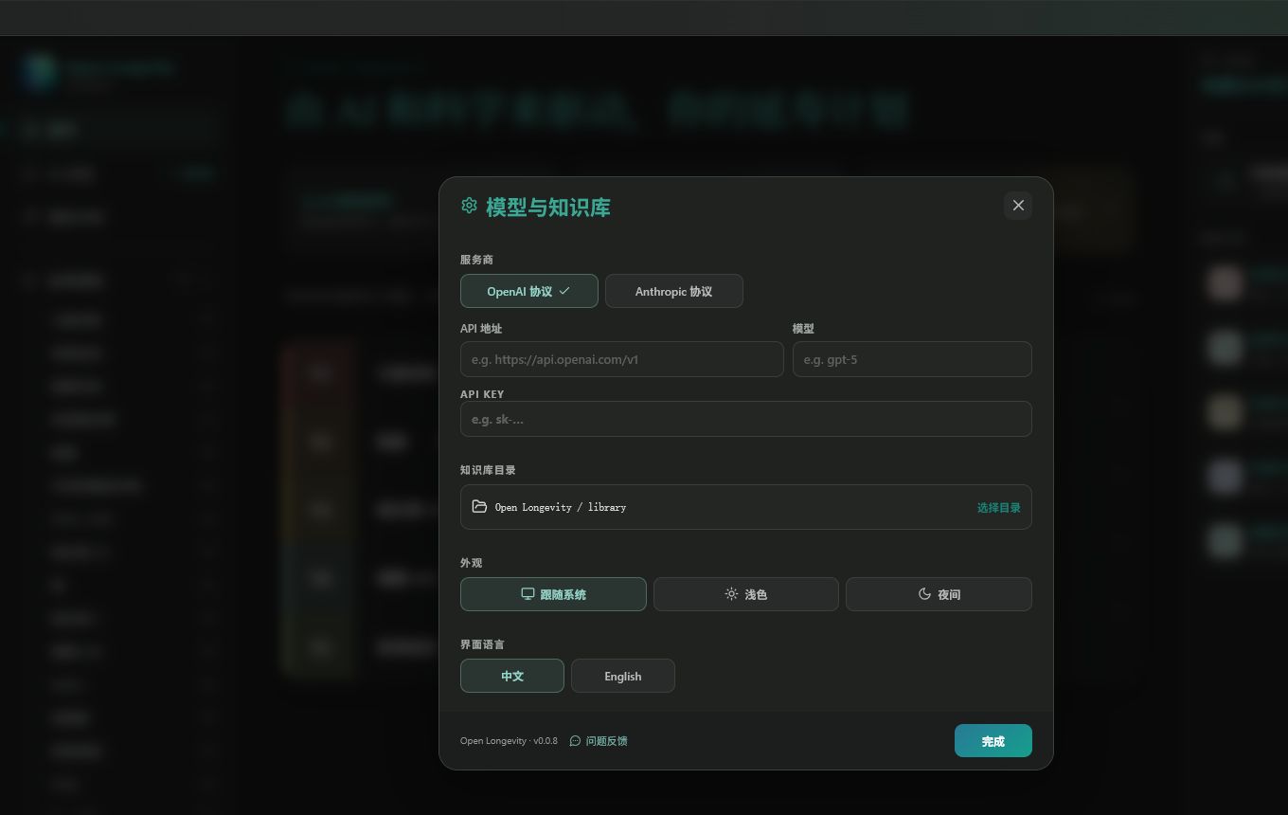The width and height of the screenshot is (1288, 815).
Task: Select the Anthropic 协议 provider option
Action: (673, 291)
